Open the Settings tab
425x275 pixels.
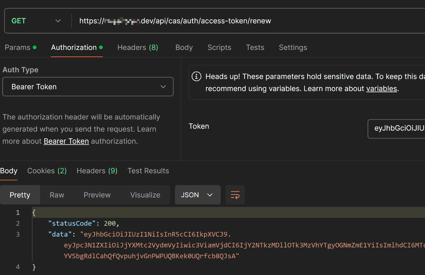coord(293,47)
